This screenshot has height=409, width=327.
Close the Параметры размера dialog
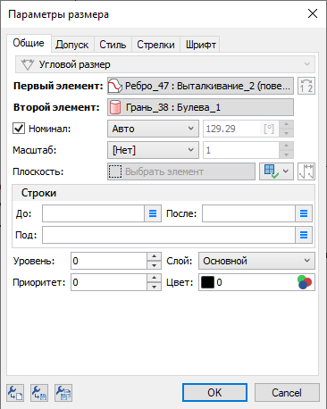pos(313,13)
